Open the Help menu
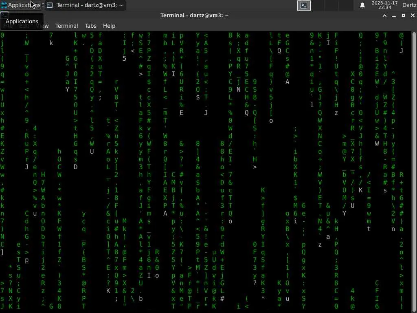The image size is (417, 313). coord(109,26)
